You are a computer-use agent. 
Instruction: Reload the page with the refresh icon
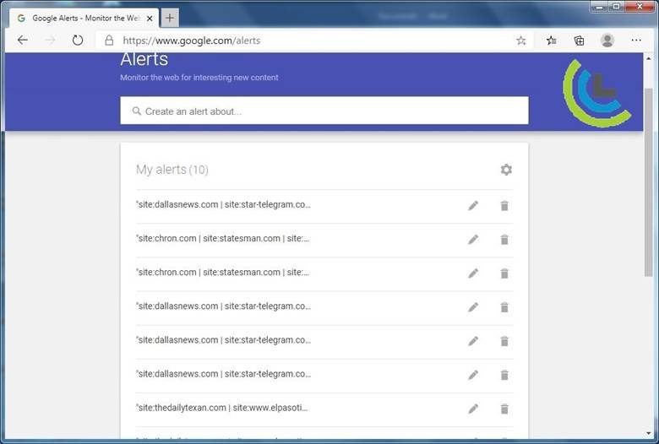click(78, 41)
